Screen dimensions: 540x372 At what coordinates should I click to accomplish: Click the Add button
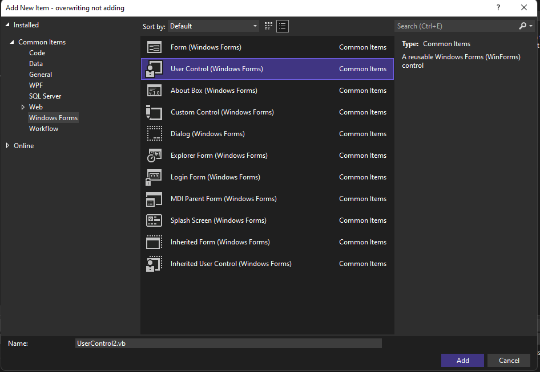pyautogui.click(x=462, y=360)
